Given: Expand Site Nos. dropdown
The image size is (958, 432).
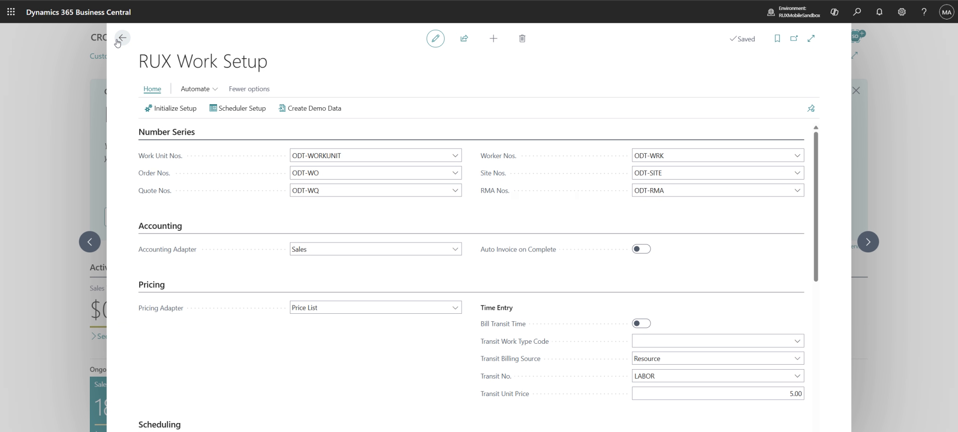Looking at the screenshot, I should pyautogui.click(x=797, y=173).
